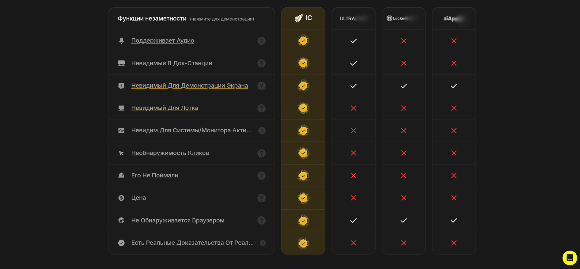Viewport: 580px width, 269px height.
Task: Click the dollar icon beside Цена
Action: [x=121, y=198]
